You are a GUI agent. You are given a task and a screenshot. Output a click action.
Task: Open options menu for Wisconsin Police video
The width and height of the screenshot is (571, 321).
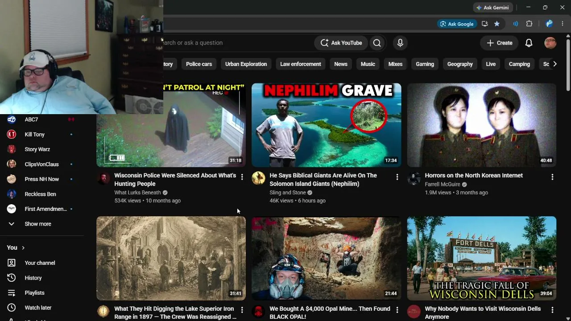coord(242,177)
